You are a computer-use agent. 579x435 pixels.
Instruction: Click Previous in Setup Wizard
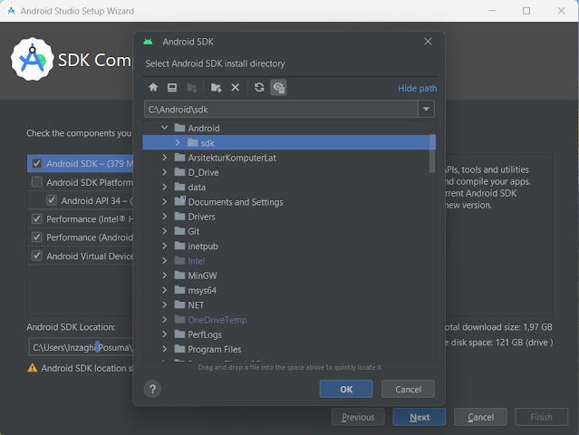point(358,417)
